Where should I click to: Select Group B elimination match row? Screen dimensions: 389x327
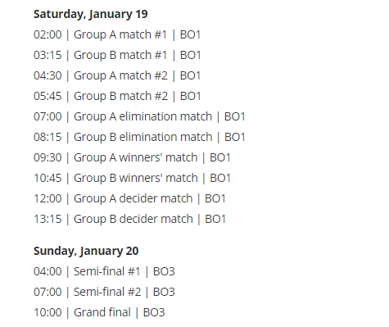point(139,137)
